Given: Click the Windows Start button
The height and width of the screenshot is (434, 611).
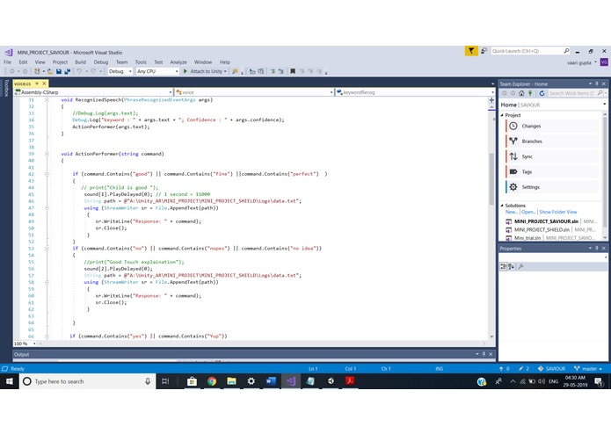Looking at the screenshot, I should 10,381.
